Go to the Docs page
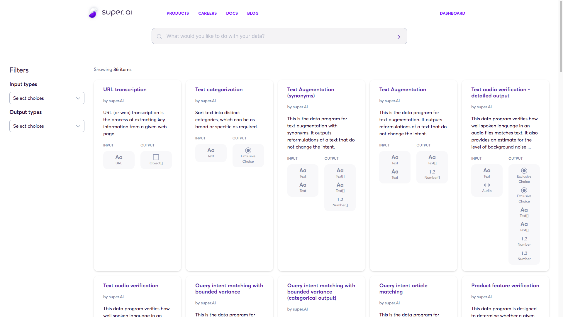This screenshot has height=317, width=563. pyautogui.click(x=232, y=13)
